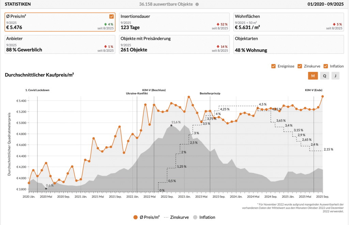Switch to yearly view with J
This screenshot has width=349, height=225.
click(335, 76)
